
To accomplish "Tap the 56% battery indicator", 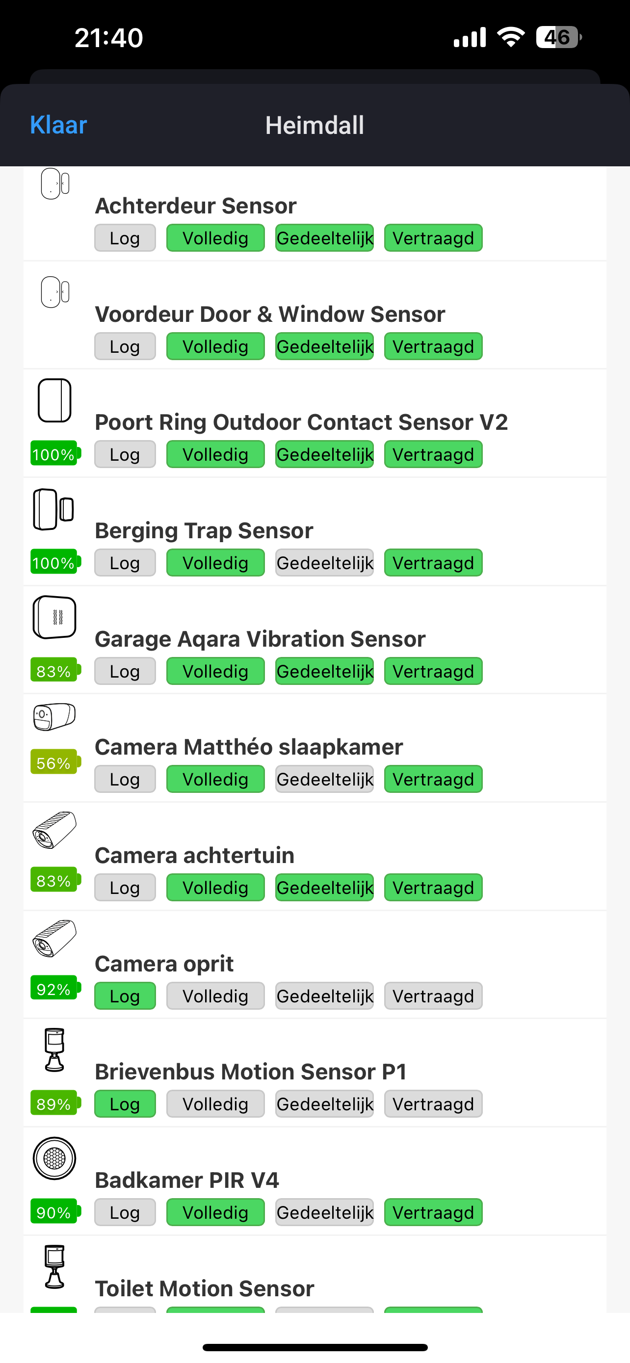I will pyautogui.click(x=54, y=762).
